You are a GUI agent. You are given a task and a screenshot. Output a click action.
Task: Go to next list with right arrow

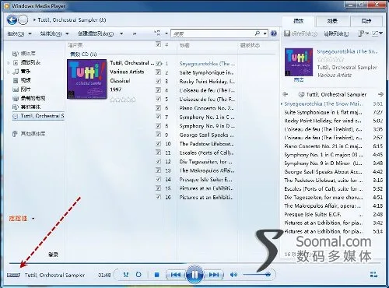pyautogui.click(x=380, y=94)
